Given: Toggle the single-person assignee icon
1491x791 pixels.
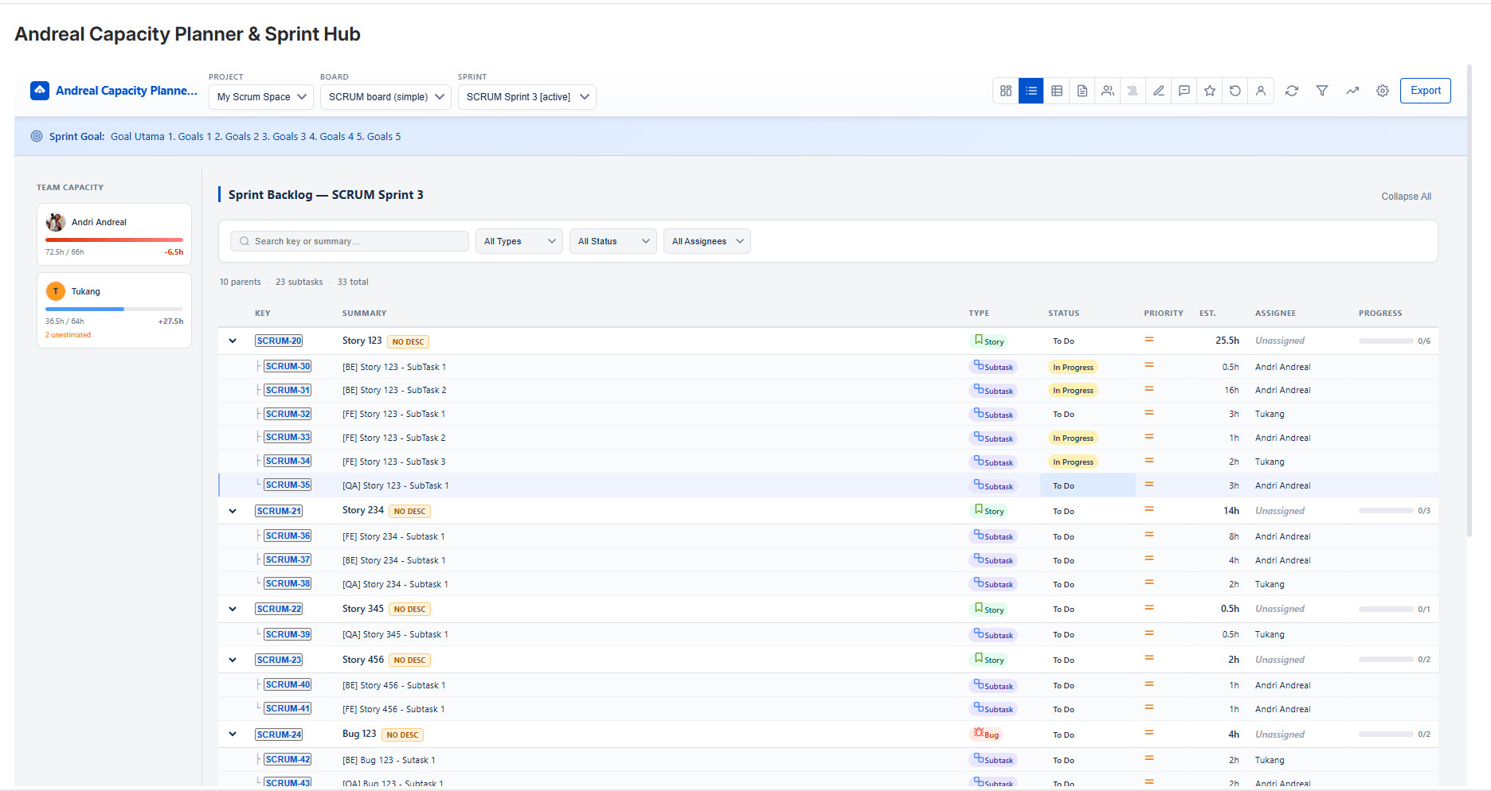Looking at the screenshot, I should click(1260, 90).
